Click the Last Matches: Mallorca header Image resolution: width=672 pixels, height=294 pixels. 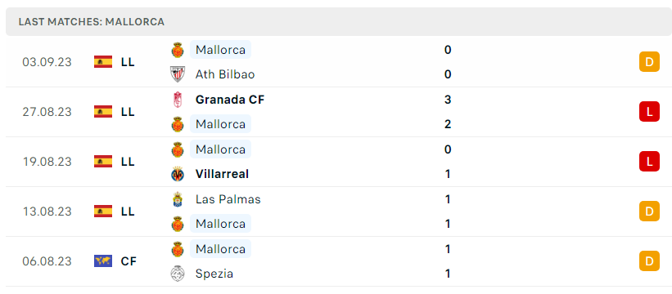click(x=92, y=22)
